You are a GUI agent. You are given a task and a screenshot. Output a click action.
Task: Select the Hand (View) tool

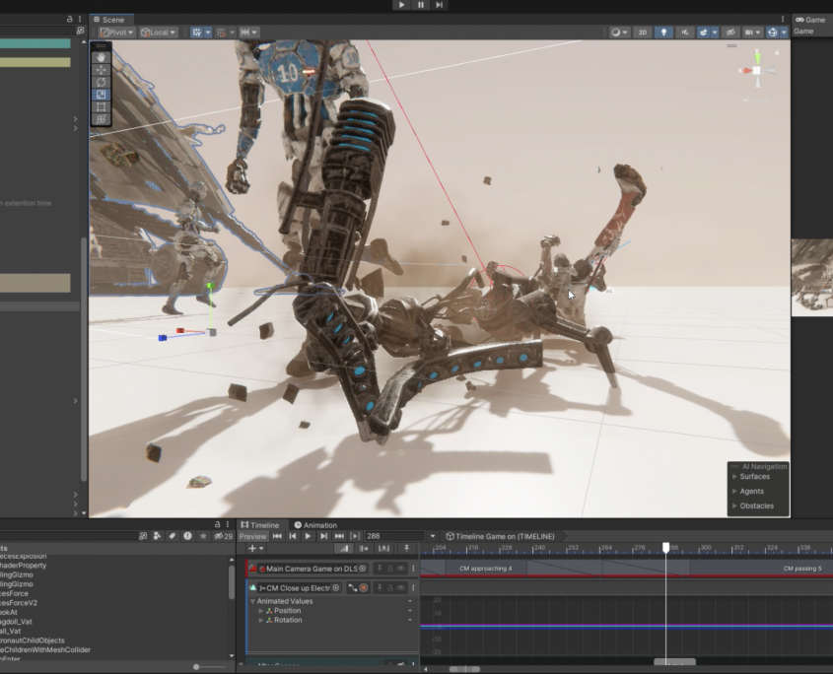(x=102, y=58)
